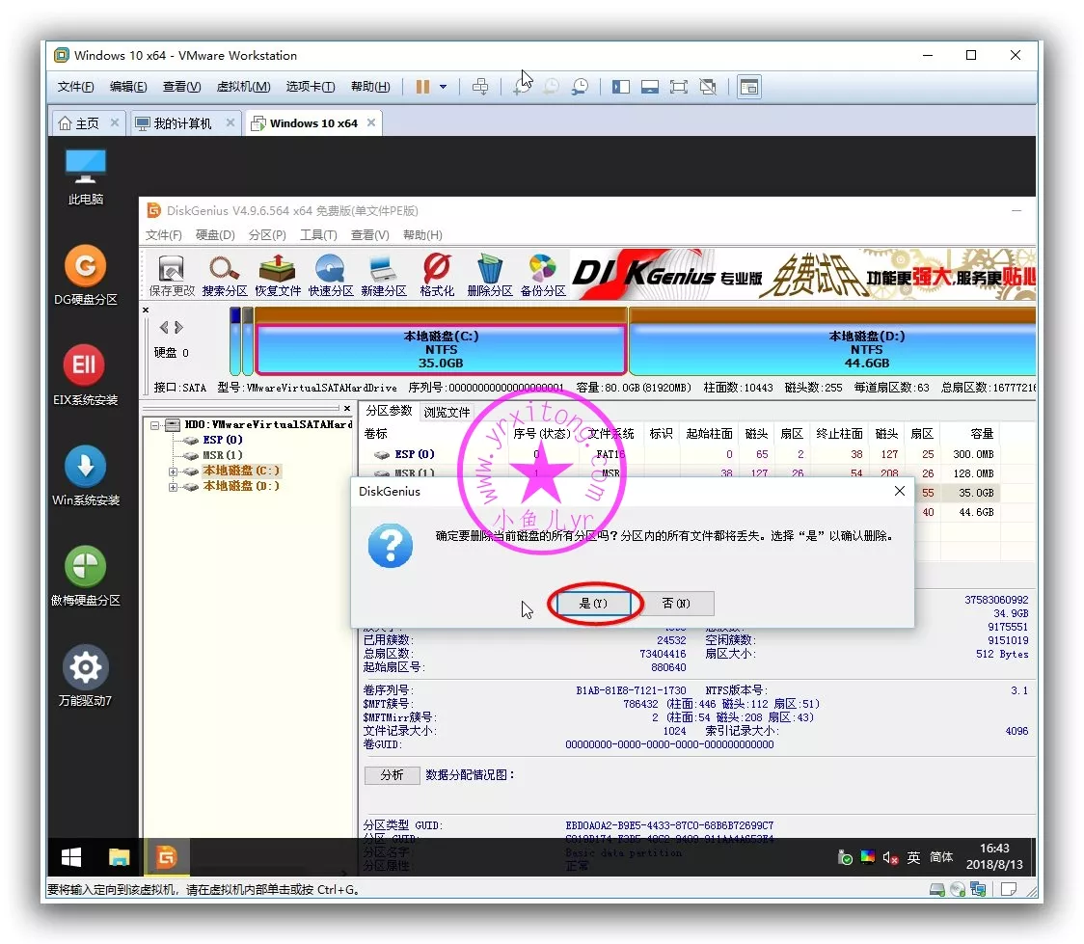Open 傲梅硬盘分区 desktop shortcut
Image resolution: width=1084 pixels, height=944 pixels.
click(x=86, y=577)
